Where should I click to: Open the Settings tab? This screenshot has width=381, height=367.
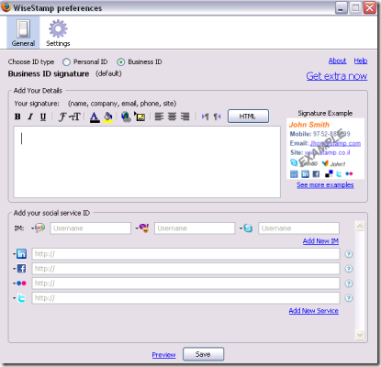tap(58, 33)
